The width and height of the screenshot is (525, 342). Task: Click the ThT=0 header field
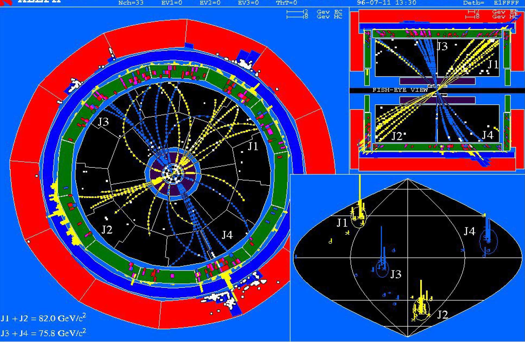click(x=286, y=3)
